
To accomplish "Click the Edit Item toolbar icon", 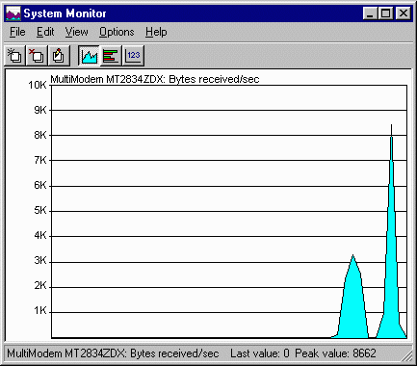I will (59, 56).
